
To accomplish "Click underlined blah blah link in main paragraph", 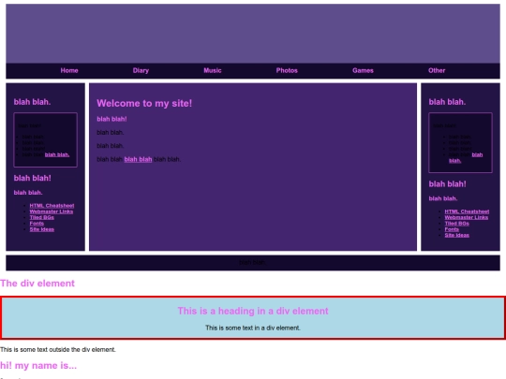I will coord(138,159).
